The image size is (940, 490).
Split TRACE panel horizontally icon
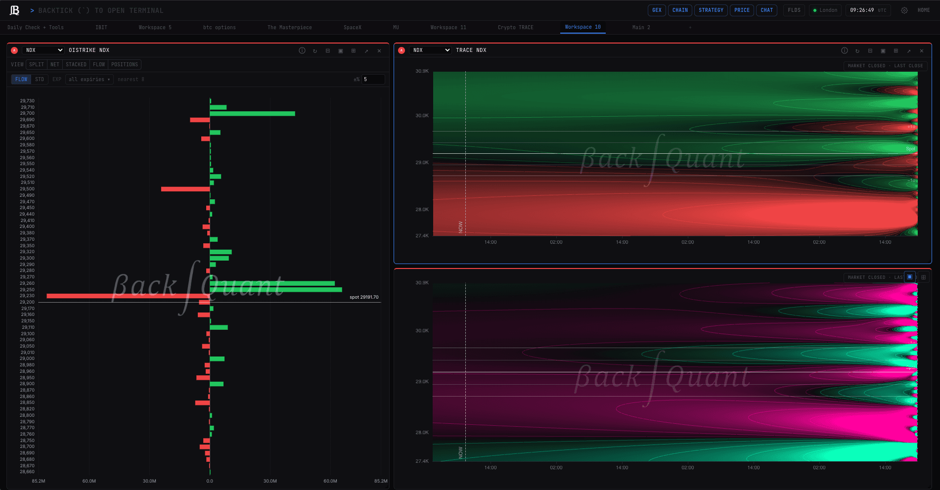coord(870,51)
